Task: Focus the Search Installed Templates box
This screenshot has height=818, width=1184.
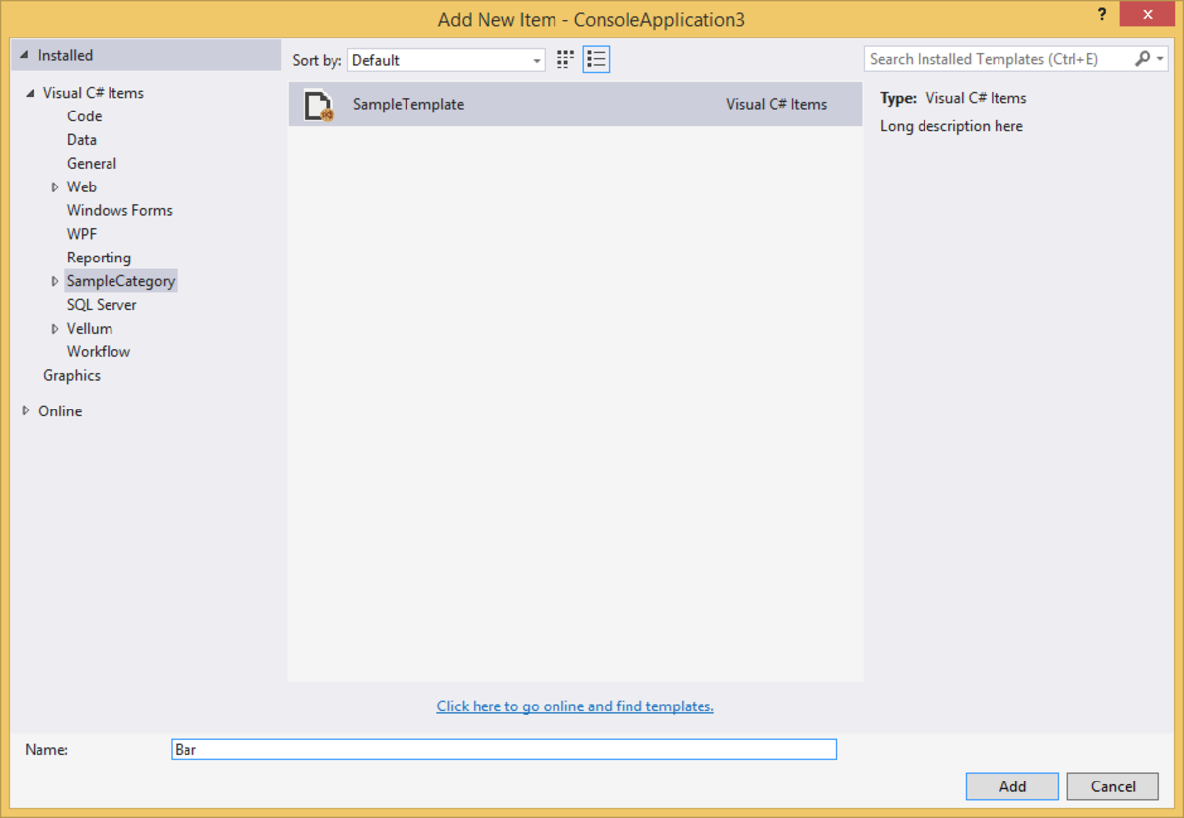Action: coord(999,59)
